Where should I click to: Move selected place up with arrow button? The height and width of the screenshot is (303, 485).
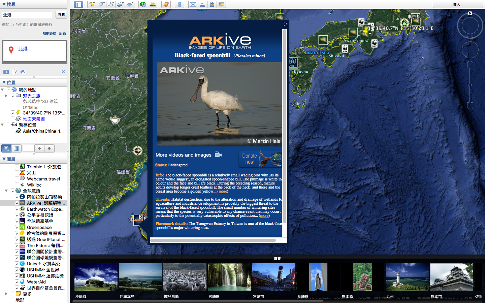[39, 148]
